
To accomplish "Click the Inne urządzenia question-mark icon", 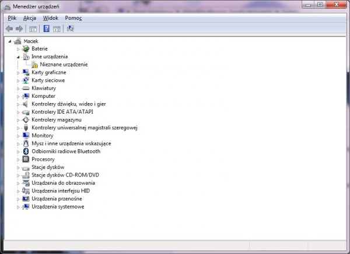I will point(26,57).
